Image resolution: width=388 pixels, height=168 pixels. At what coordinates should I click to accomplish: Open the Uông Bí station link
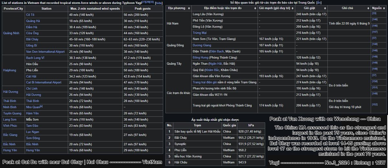coord(32,45)
